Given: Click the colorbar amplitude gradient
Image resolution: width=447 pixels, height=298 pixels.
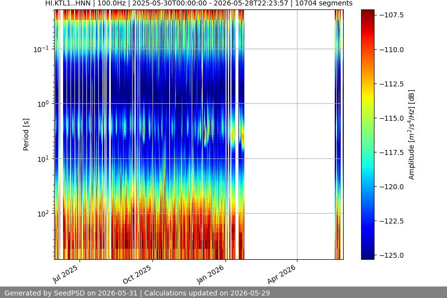Looking at the screenshot, I should tap(368, 135).
